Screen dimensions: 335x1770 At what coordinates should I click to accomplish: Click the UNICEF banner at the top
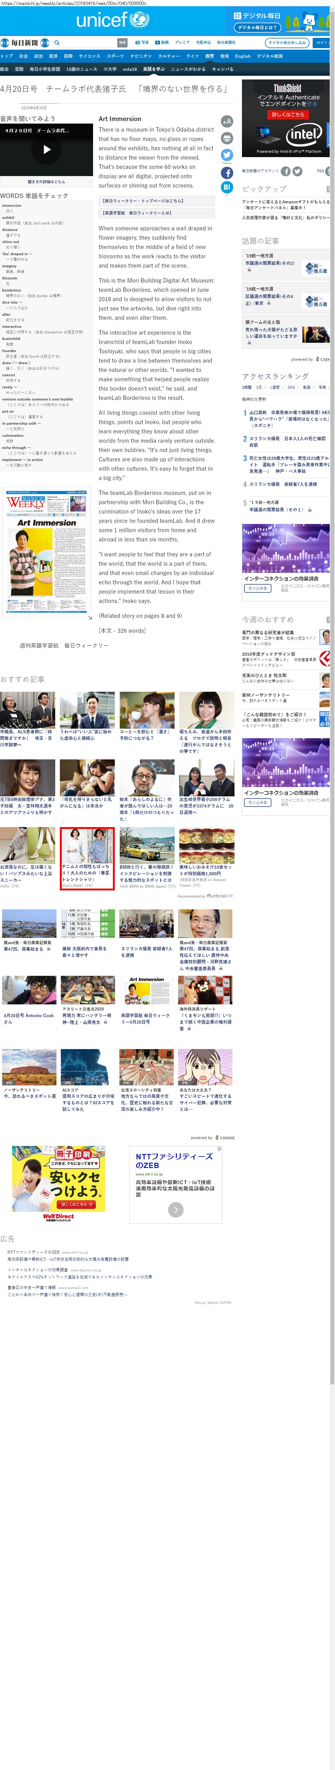click(112, 20)
